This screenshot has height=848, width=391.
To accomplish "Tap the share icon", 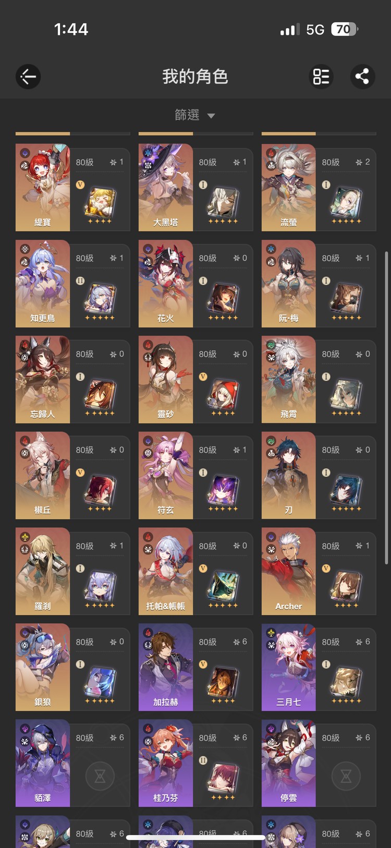I will pos(362,77).
